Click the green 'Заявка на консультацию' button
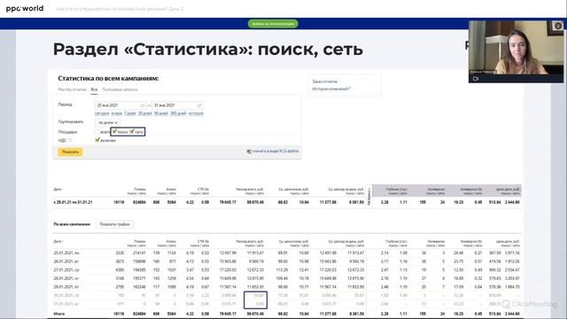The height and width of the screenshot is (319, 567). click(x=273, y=24)
